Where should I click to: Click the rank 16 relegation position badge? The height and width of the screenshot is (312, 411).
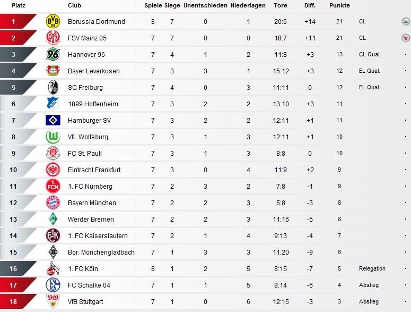click(x=14, y=269)
